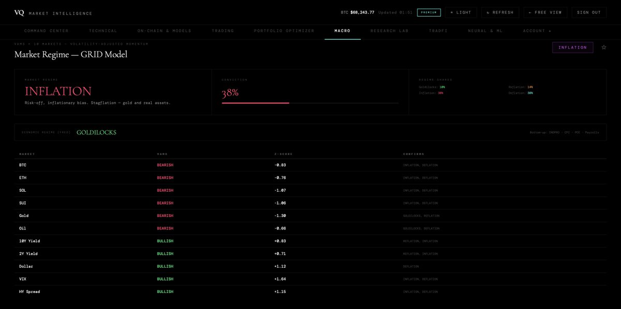Open ON-CHAIN & MODELS tab
Image resolution: width=621 pixels, height=309 pixels.
click(x=164, y=31)
